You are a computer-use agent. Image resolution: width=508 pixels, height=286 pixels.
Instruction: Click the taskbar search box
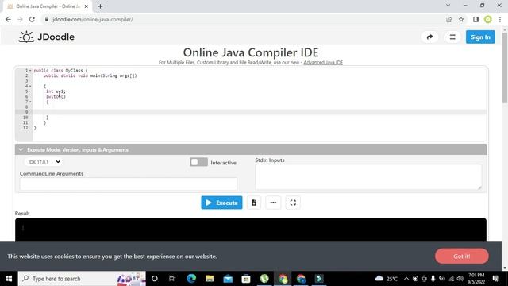[82, 279]
